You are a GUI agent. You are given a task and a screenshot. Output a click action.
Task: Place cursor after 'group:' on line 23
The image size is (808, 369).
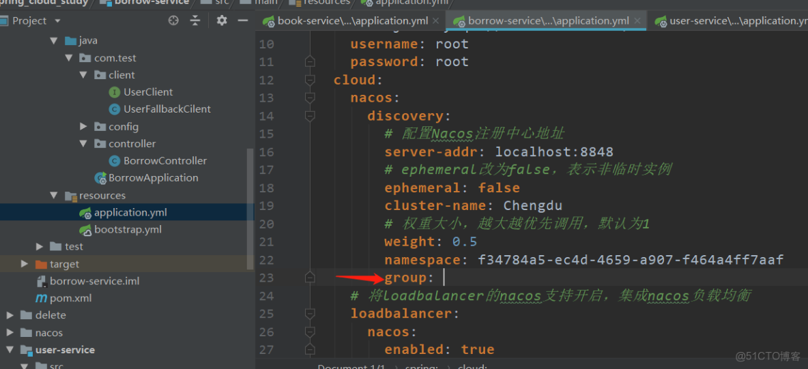[444, 278]
